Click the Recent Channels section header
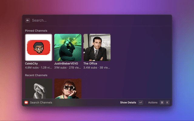Screen dimensions: 194x121 pos(36,75)
